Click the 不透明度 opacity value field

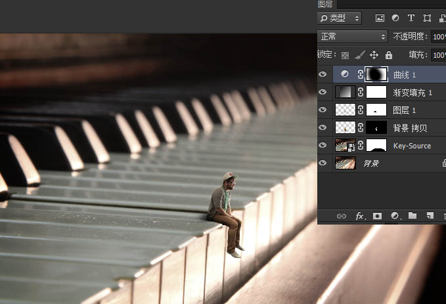(x=439, y=37)
